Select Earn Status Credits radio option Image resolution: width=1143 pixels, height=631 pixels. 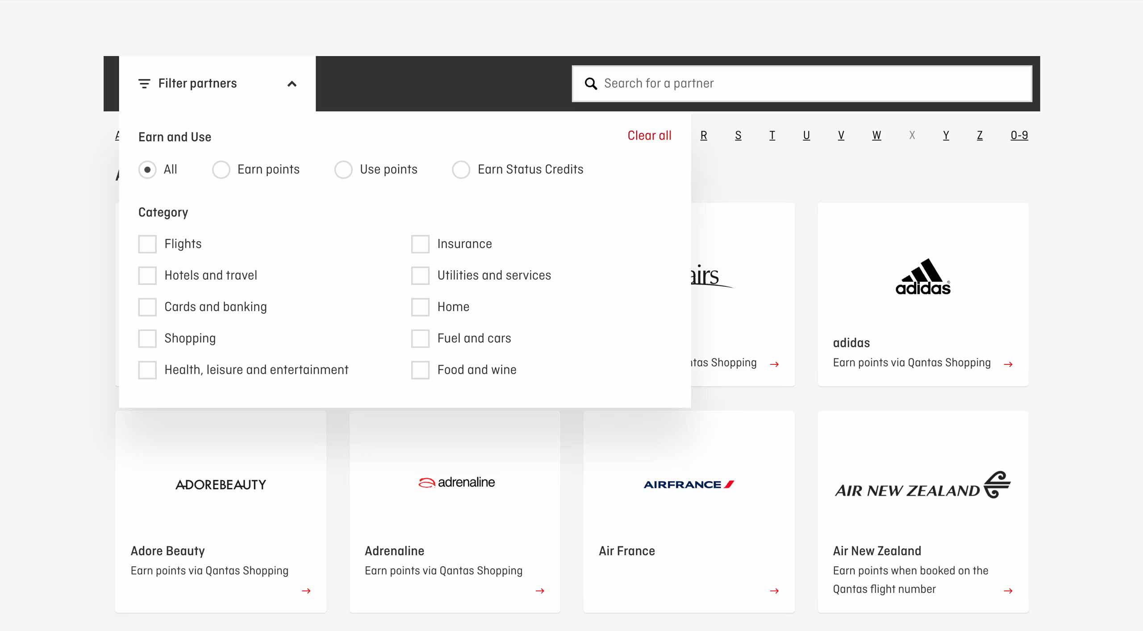pyautogui.click(x=461, y=169)
